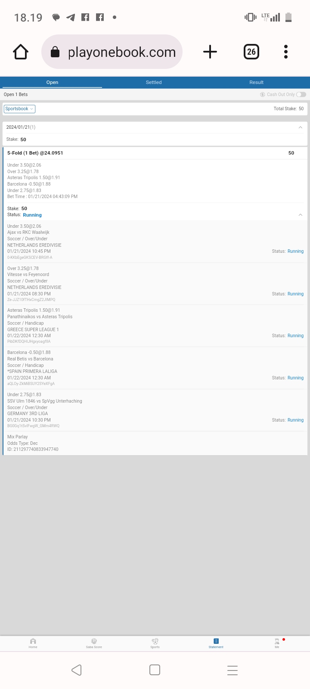Switch to the Settled tab
This screenshot has height=689, width=310.
(x=154, y=82)
